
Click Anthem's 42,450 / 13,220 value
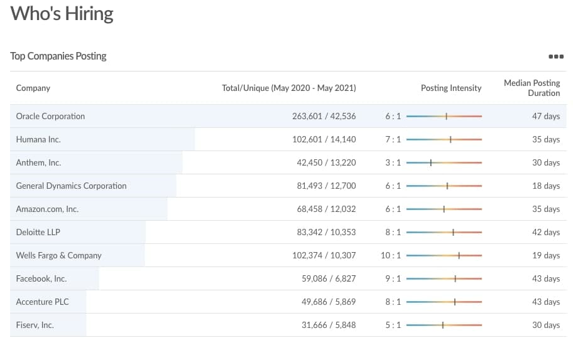click(326, 162)
